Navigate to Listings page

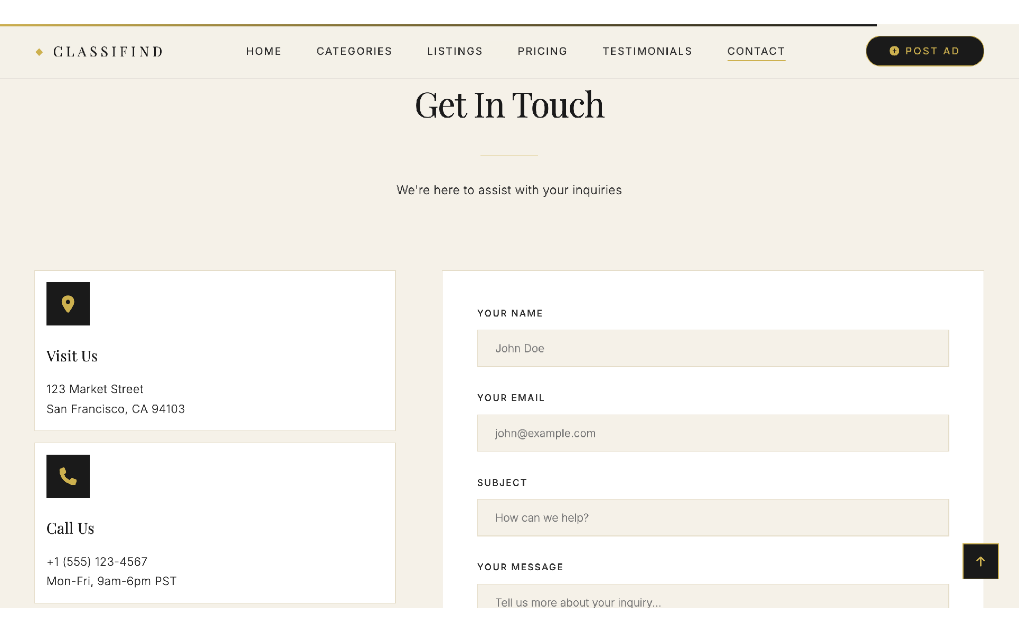point(455,51)
